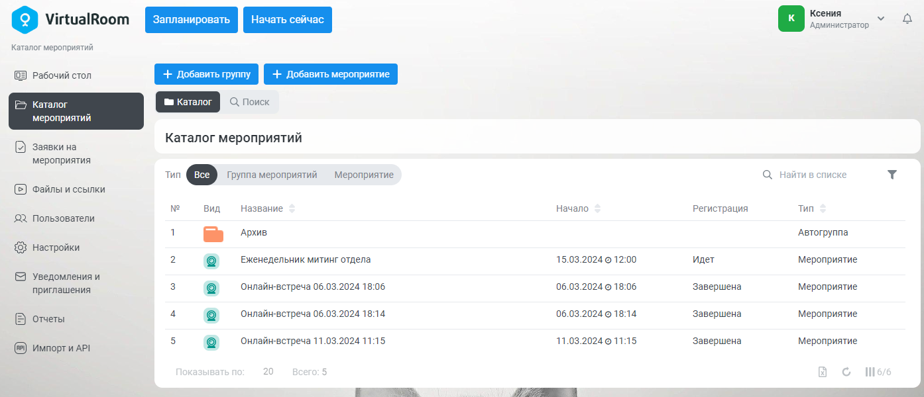Image resolution: width=924 pixels, height=397 pixels.
Task: Open the notifications bell
Action: pyautogui.click(x=907, y=19)
